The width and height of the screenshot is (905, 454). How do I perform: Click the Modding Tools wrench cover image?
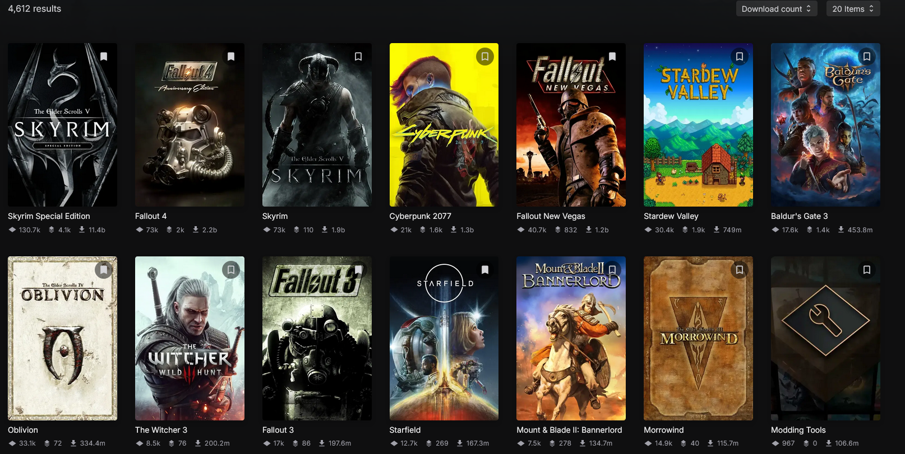coord(825,338)
